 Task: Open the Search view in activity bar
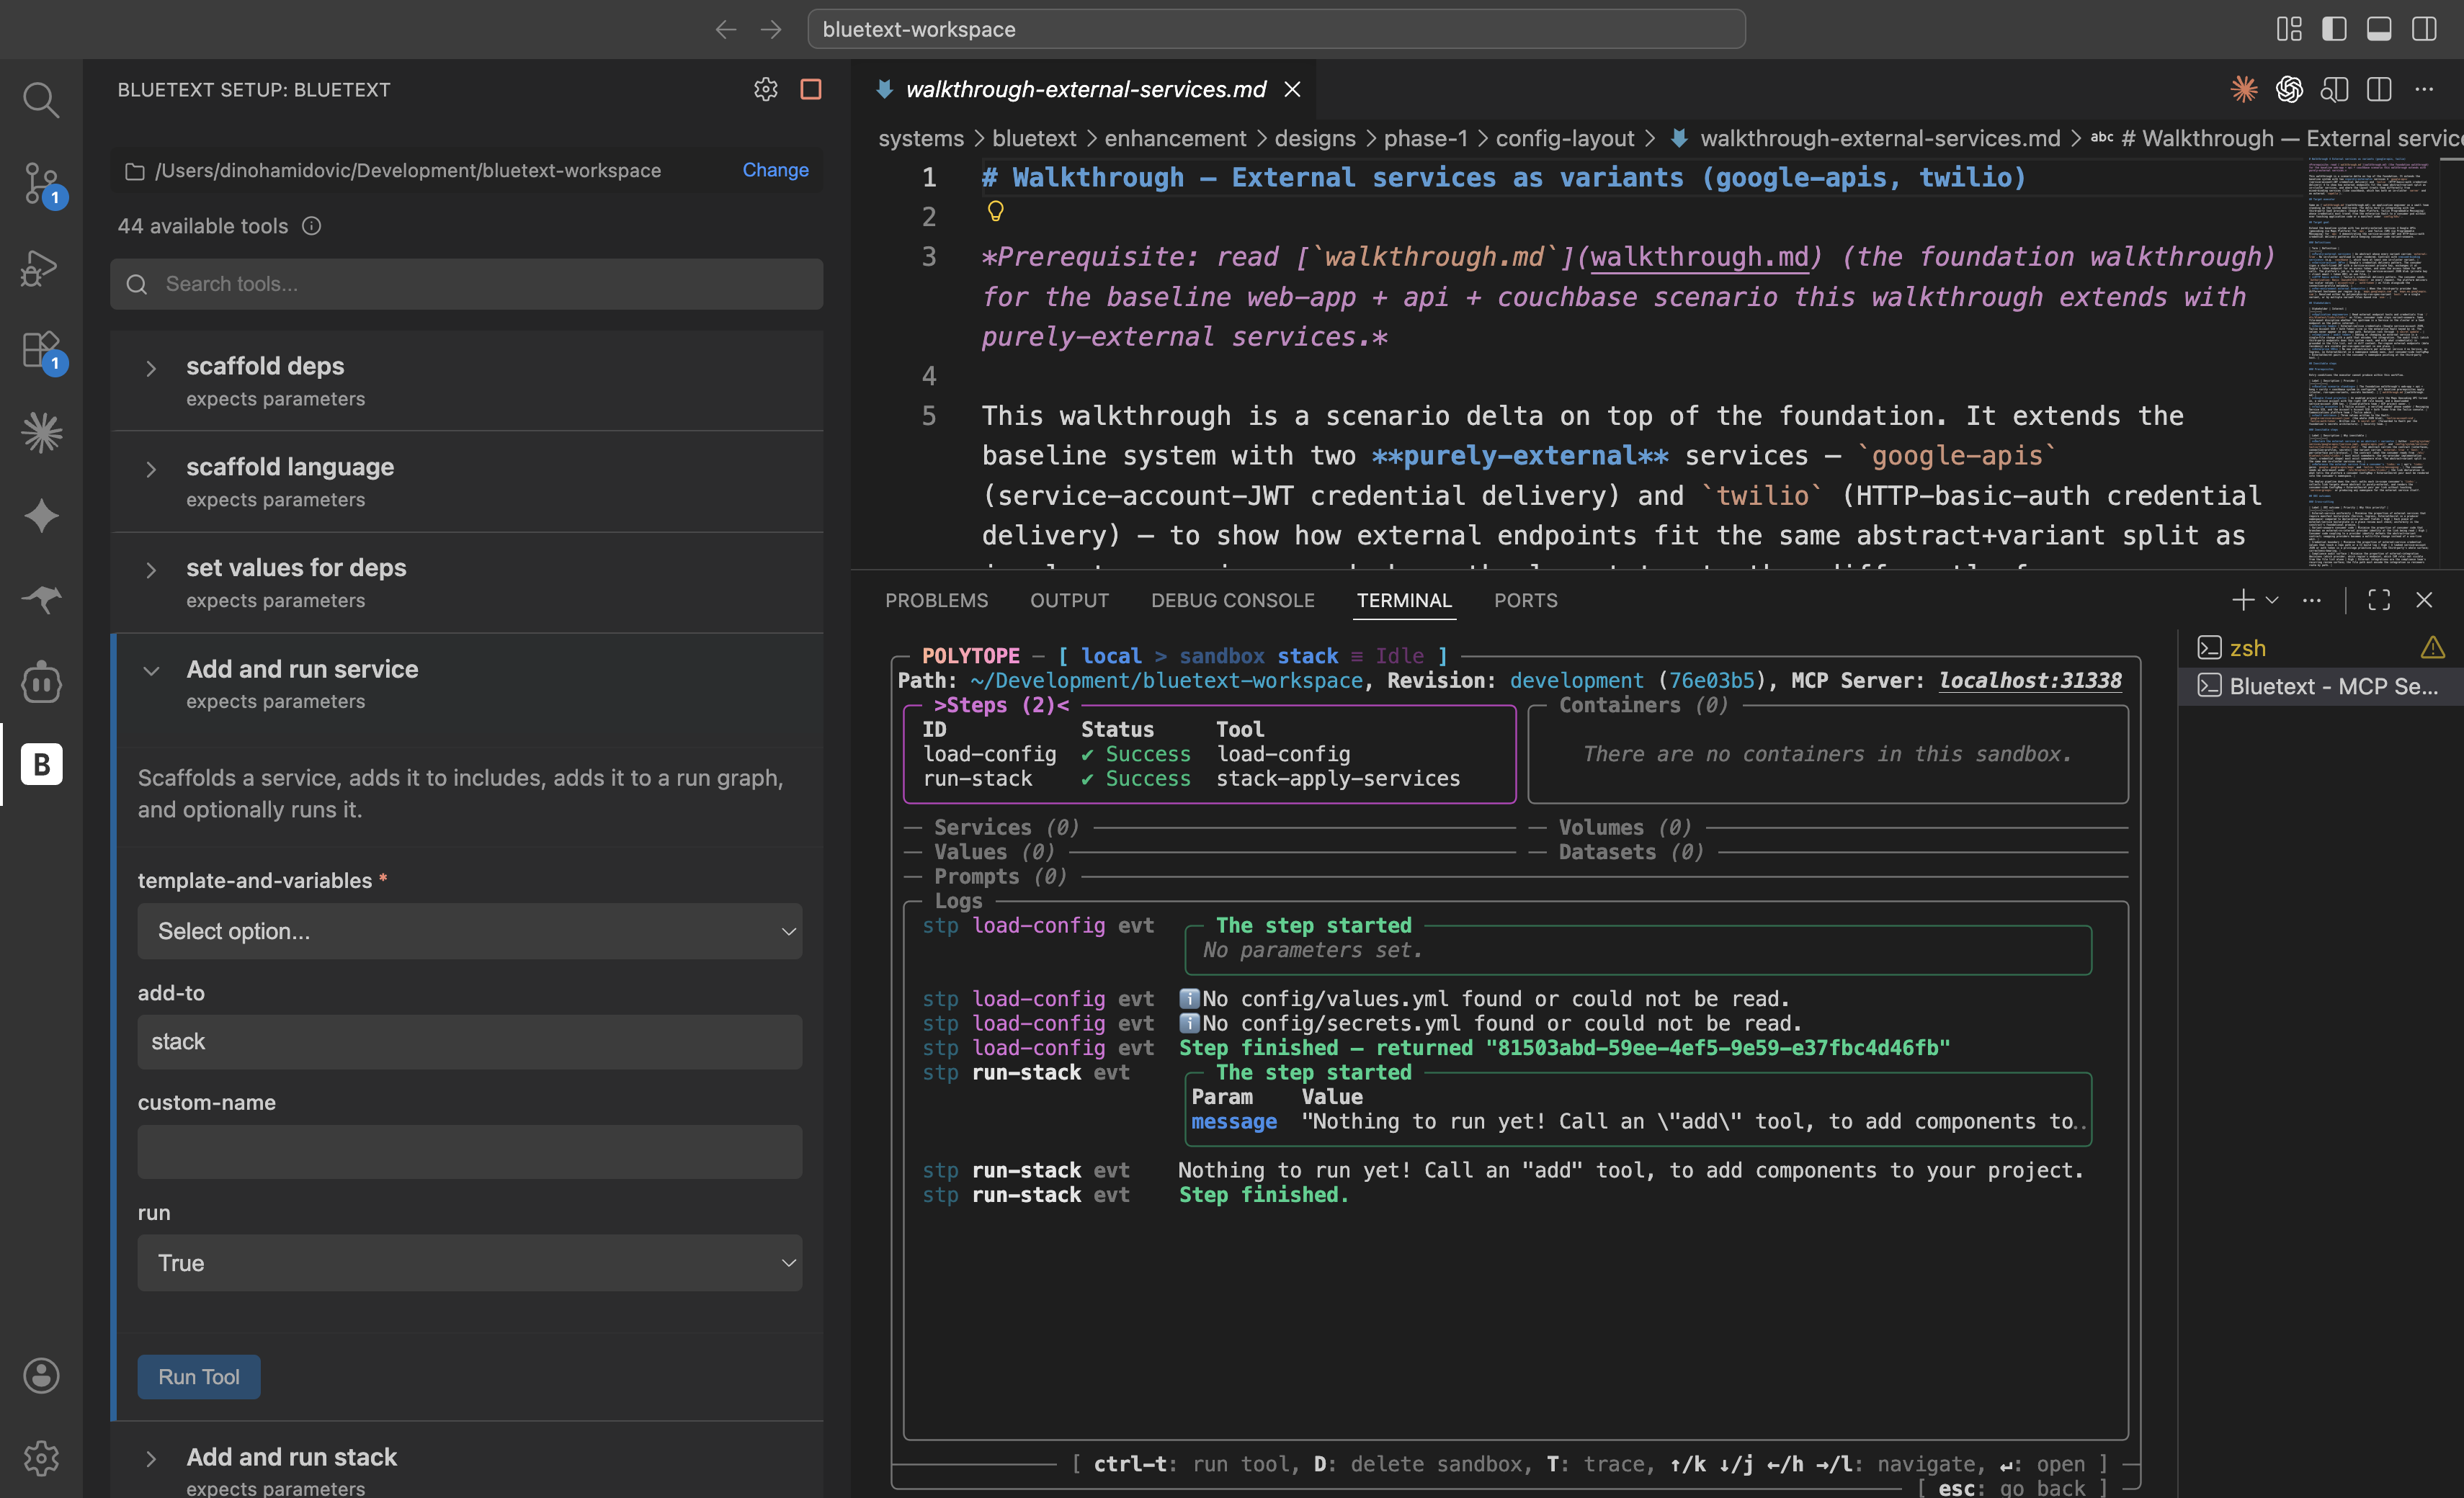41,100
